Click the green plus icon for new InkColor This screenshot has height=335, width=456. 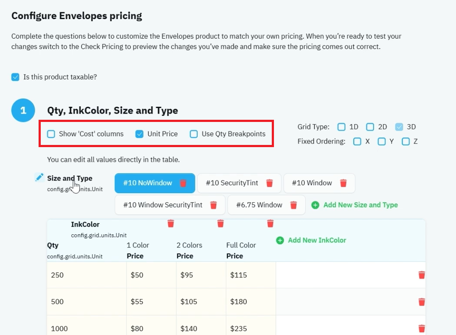pos(280,240)
